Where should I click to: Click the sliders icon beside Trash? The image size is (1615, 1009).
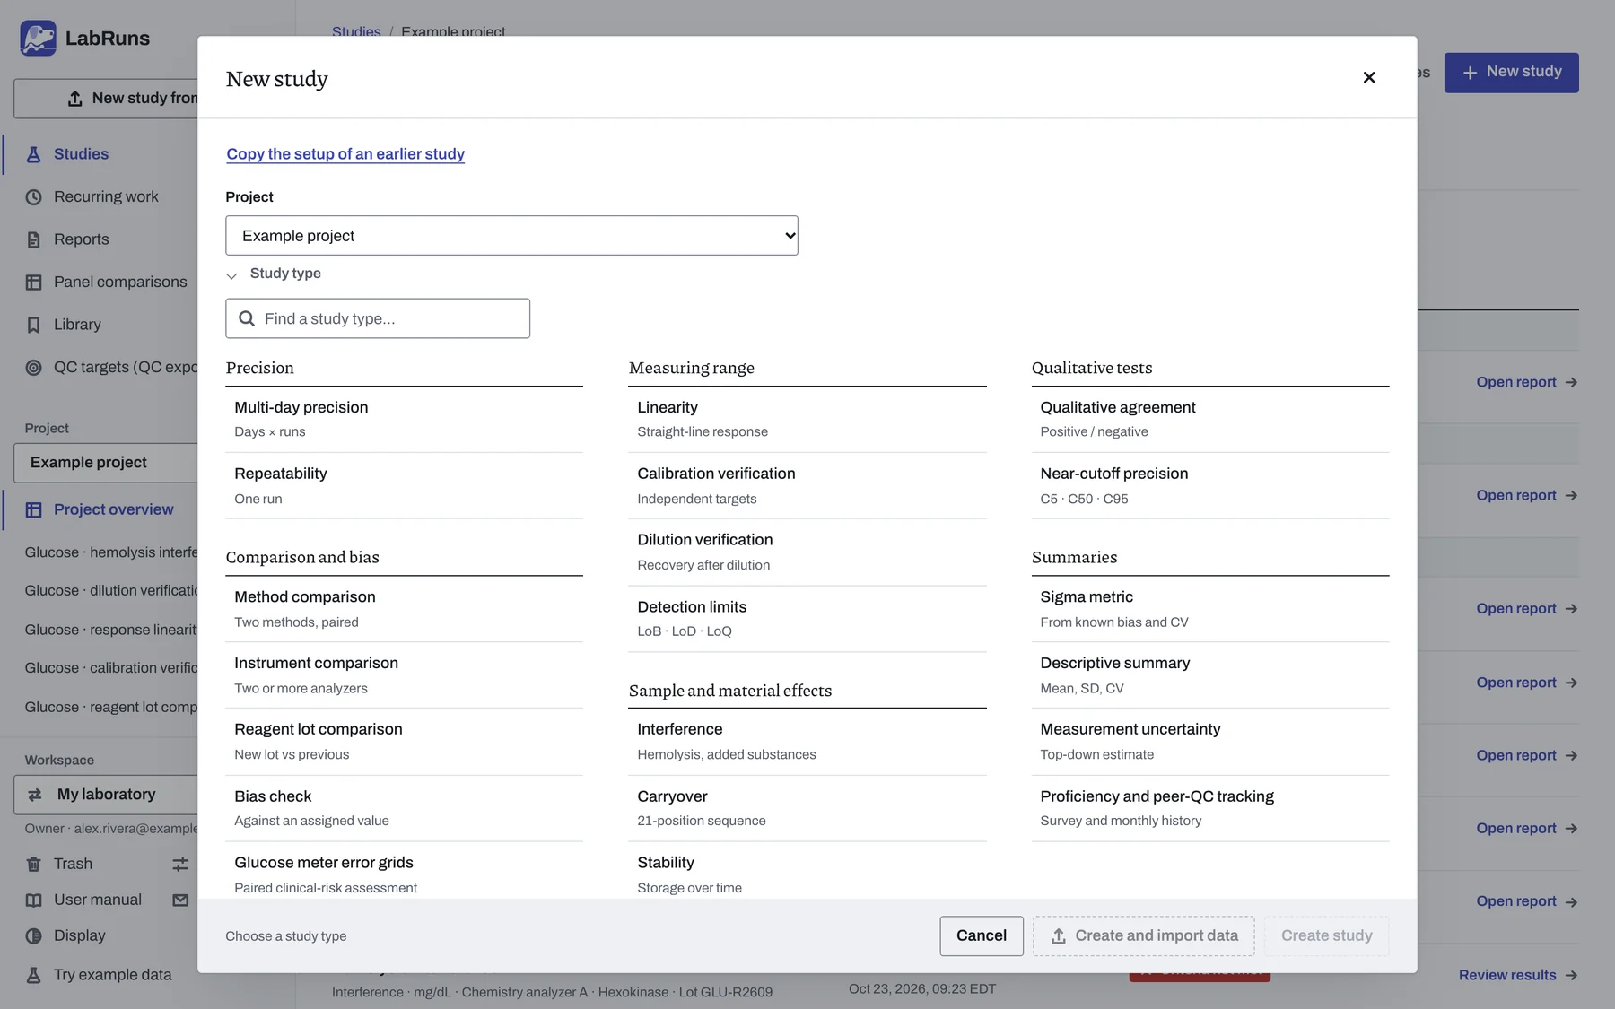[180, 864]
